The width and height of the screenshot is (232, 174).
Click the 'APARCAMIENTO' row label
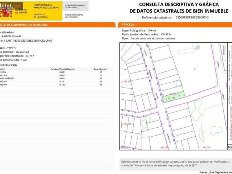click(7, 78)
